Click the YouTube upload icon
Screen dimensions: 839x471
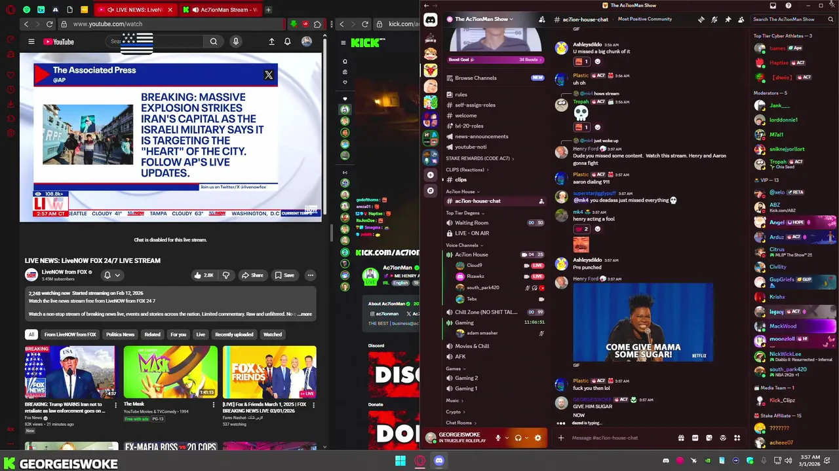(x=271, y=42)
